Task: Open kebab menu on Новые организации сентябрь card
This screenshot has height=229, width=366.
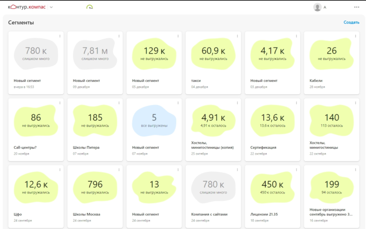Action: click(355, 170)
